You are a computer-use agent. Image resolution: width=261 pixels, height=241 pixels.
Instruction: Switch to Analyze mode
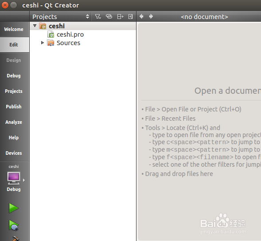(x=14, y=122)
